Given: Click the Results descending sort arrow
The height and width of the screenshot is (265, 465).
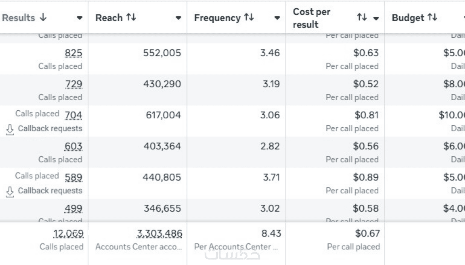Looking at the screenshot, I should pyautogui.click(x=43, y=17).
